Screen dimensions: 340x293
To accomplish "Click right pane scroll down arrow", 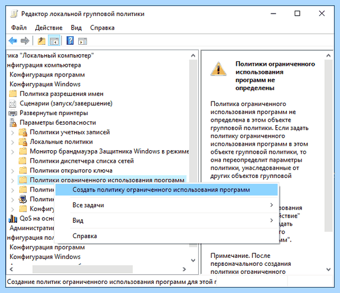I will [329, 269].
